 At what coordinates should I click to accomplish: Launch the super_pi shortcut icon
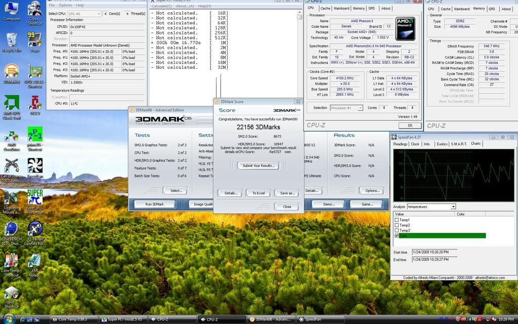35,201
